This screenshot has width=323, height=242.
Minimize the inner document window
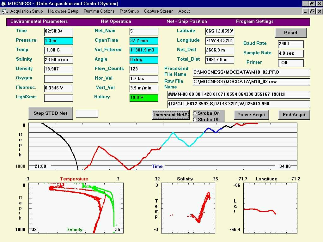[x=306, y=11]
